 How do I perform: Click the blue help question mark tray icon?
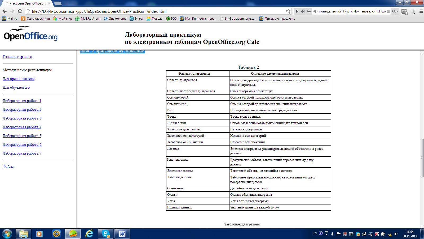click(x=321, y=233)
